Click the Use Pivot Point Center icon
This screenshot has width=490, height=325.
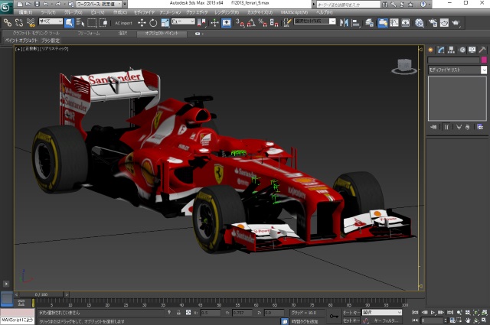coord(201,23)
